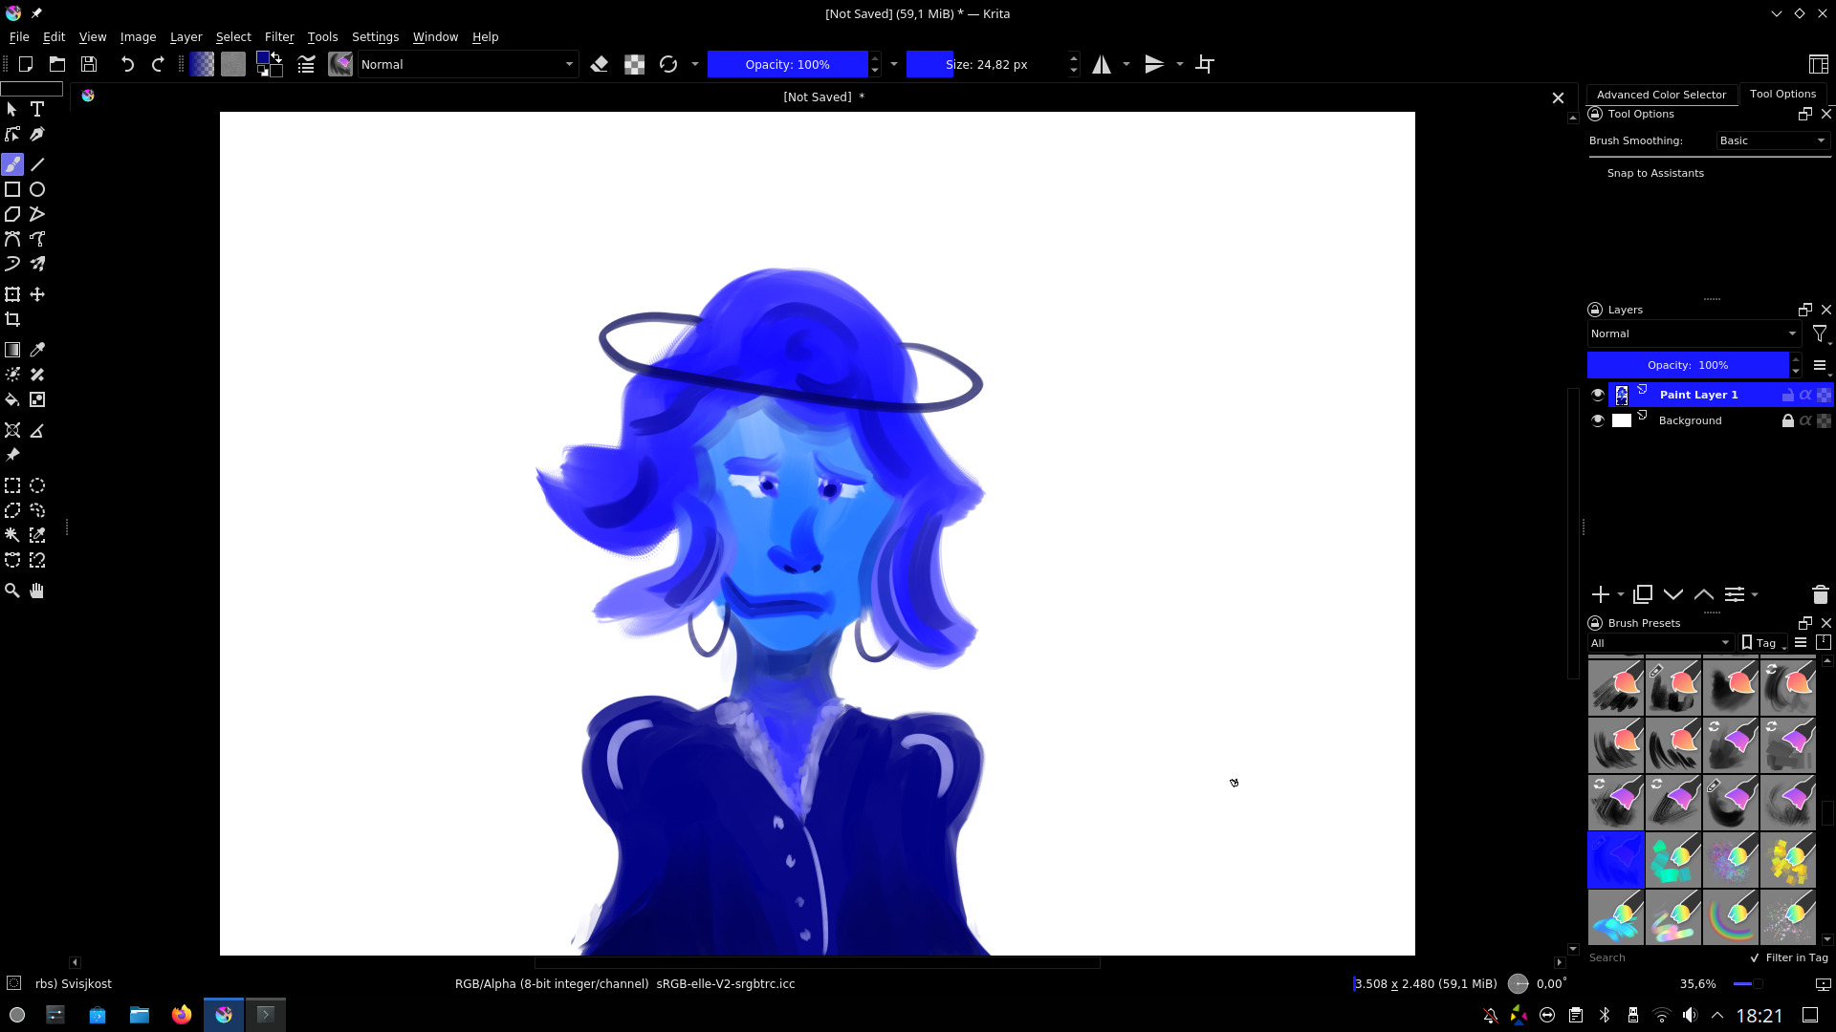The image size is (1836, 1032).
Task: Select Elliptical Selection tool
Action: 37,485
